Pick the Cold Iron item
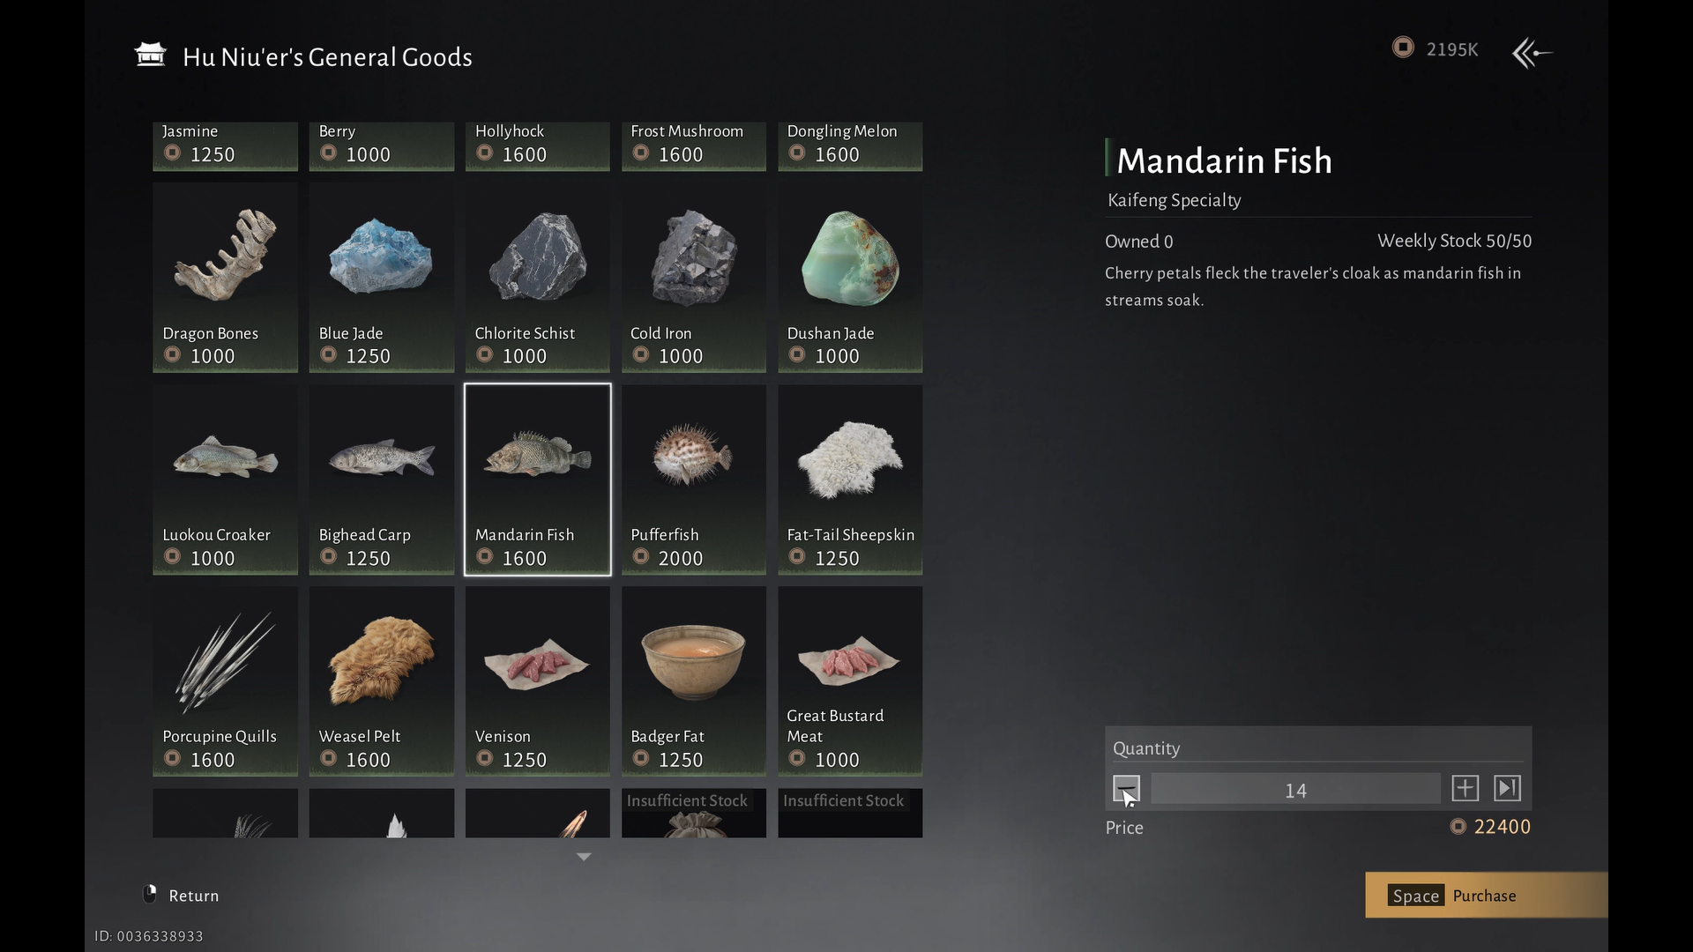This screenshot has height=952, width=1693. [x=693, y=277]
